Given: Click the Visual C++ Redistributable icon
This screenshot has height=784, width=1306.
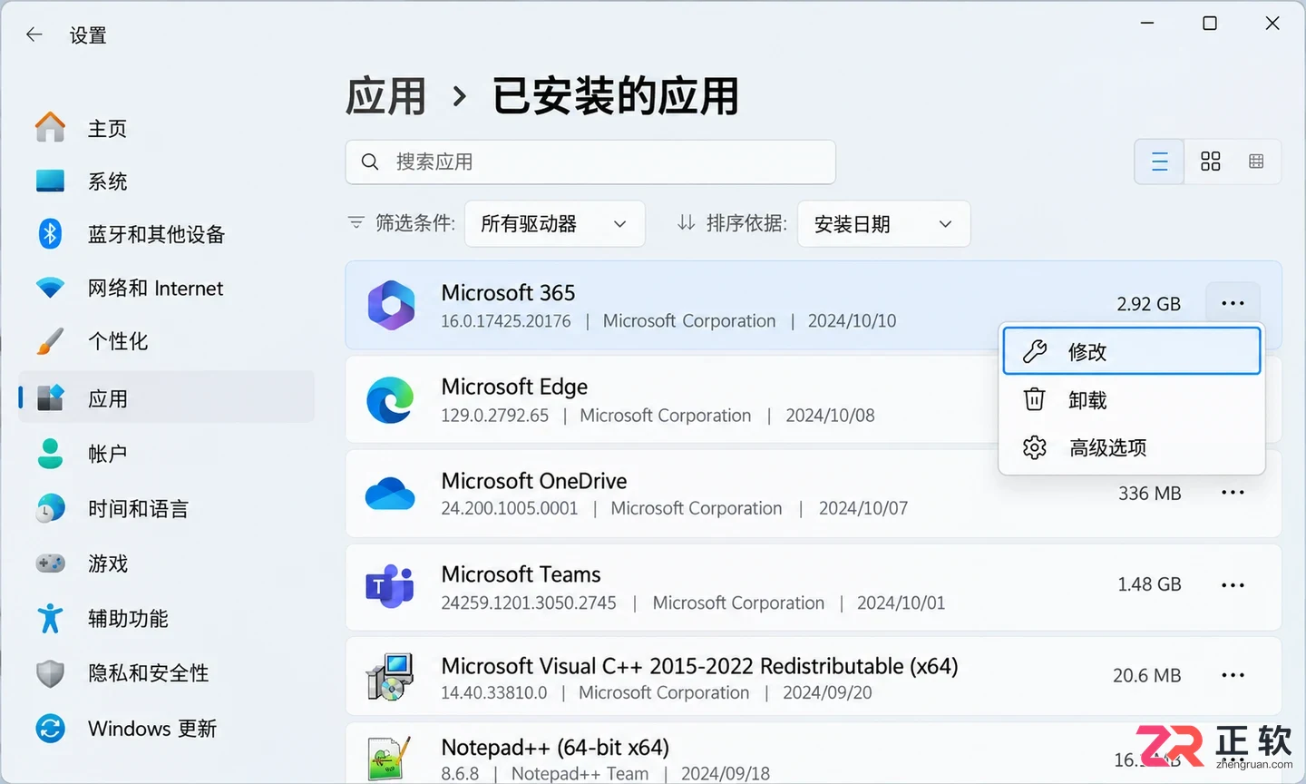Looking at the screenshot, I should pos(390,677).
